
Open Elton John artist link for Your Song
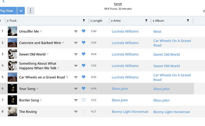tap(120, 89)
